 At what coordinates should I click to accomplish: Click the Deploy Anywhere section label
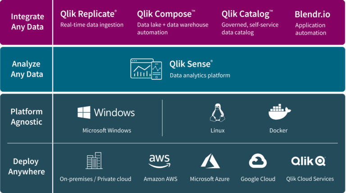point(27,166)
